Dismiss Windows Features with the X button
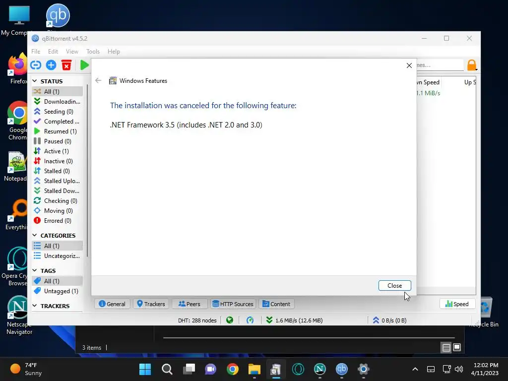The width and height of the screenshot is (508, 381). coord(409,65)
